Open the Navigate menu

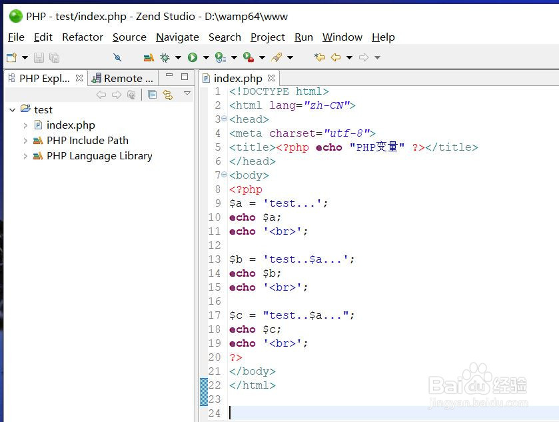coord(177,37)
